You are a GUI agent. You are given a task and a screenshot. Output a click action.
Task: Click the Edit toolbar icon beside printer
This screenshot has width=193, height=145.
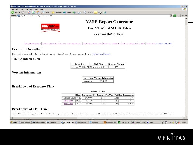90,12
